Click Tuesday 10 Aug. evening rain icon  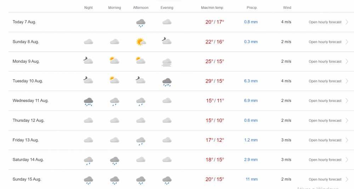(167, 82)
